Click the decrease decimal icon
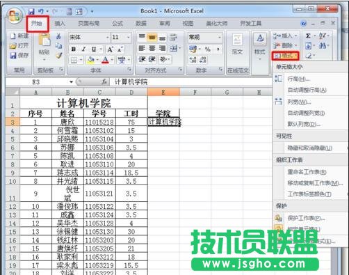 (x=203, y=60)
